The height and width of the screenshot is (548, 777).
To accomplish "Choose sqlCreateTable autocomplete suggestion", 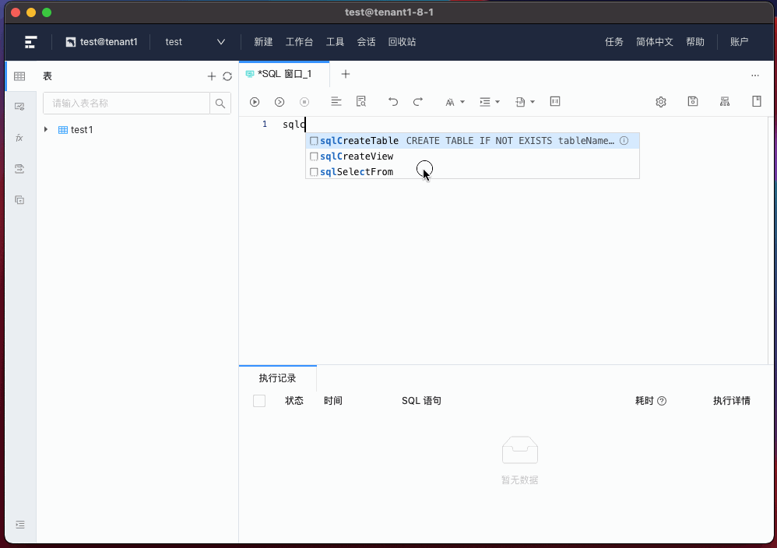I will tap(473, 141).
